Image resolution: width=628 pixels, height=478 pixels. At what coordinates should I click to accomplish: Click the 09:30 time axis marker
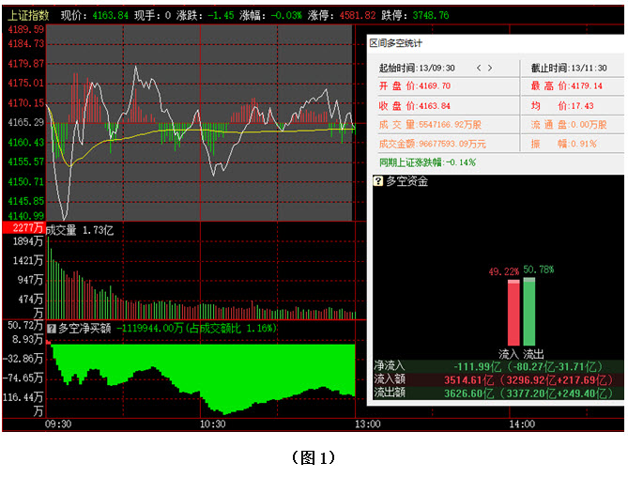coord(58,424)
